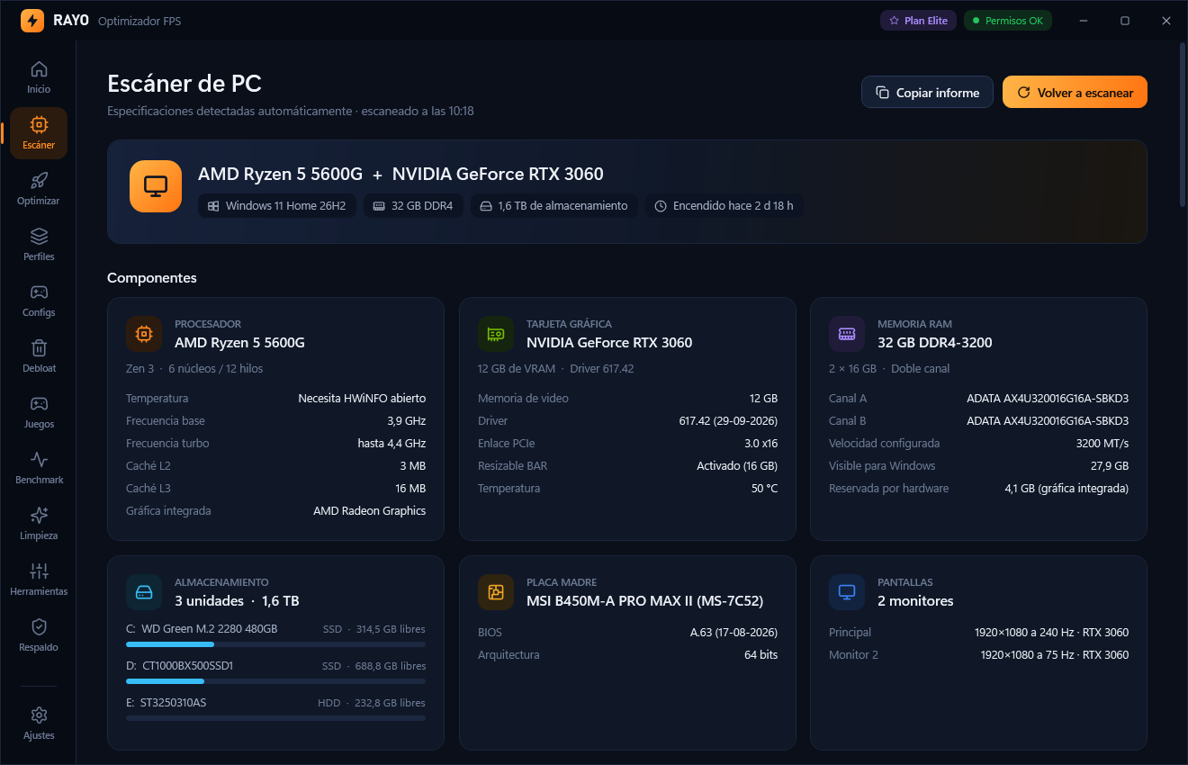Click the C: drive usage bar

coord(275,644)
